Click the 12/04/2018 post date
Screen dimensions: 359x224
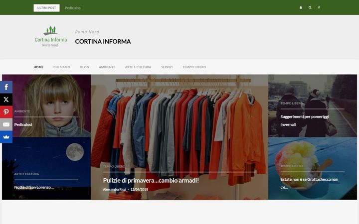tap(139, 190)
